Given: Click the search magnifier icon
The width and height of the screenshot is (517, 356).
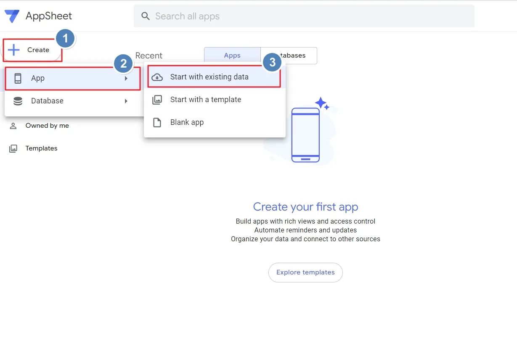Looking at the screenshot, I should pos(146,16).
